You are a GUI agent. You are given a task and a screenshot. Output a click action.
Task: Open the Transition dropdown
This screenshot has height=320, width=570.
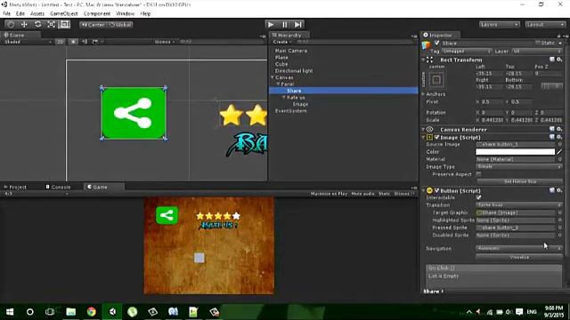(518, 205)
